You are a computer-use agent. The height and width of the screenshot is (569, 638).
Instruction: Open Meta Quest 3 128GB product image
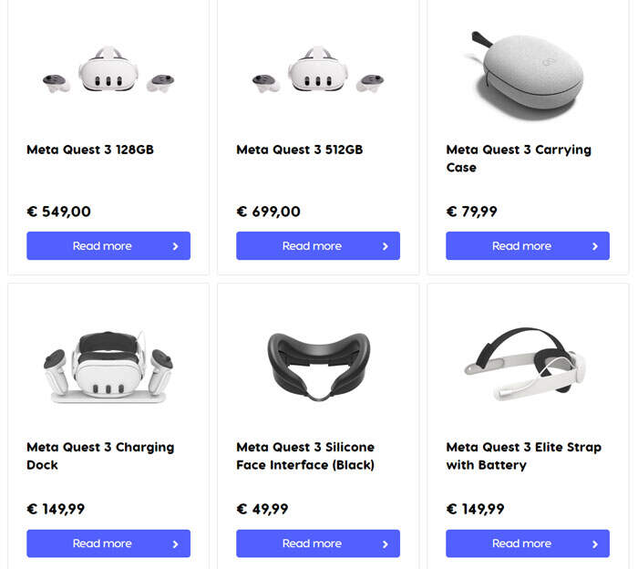[108, 71]
